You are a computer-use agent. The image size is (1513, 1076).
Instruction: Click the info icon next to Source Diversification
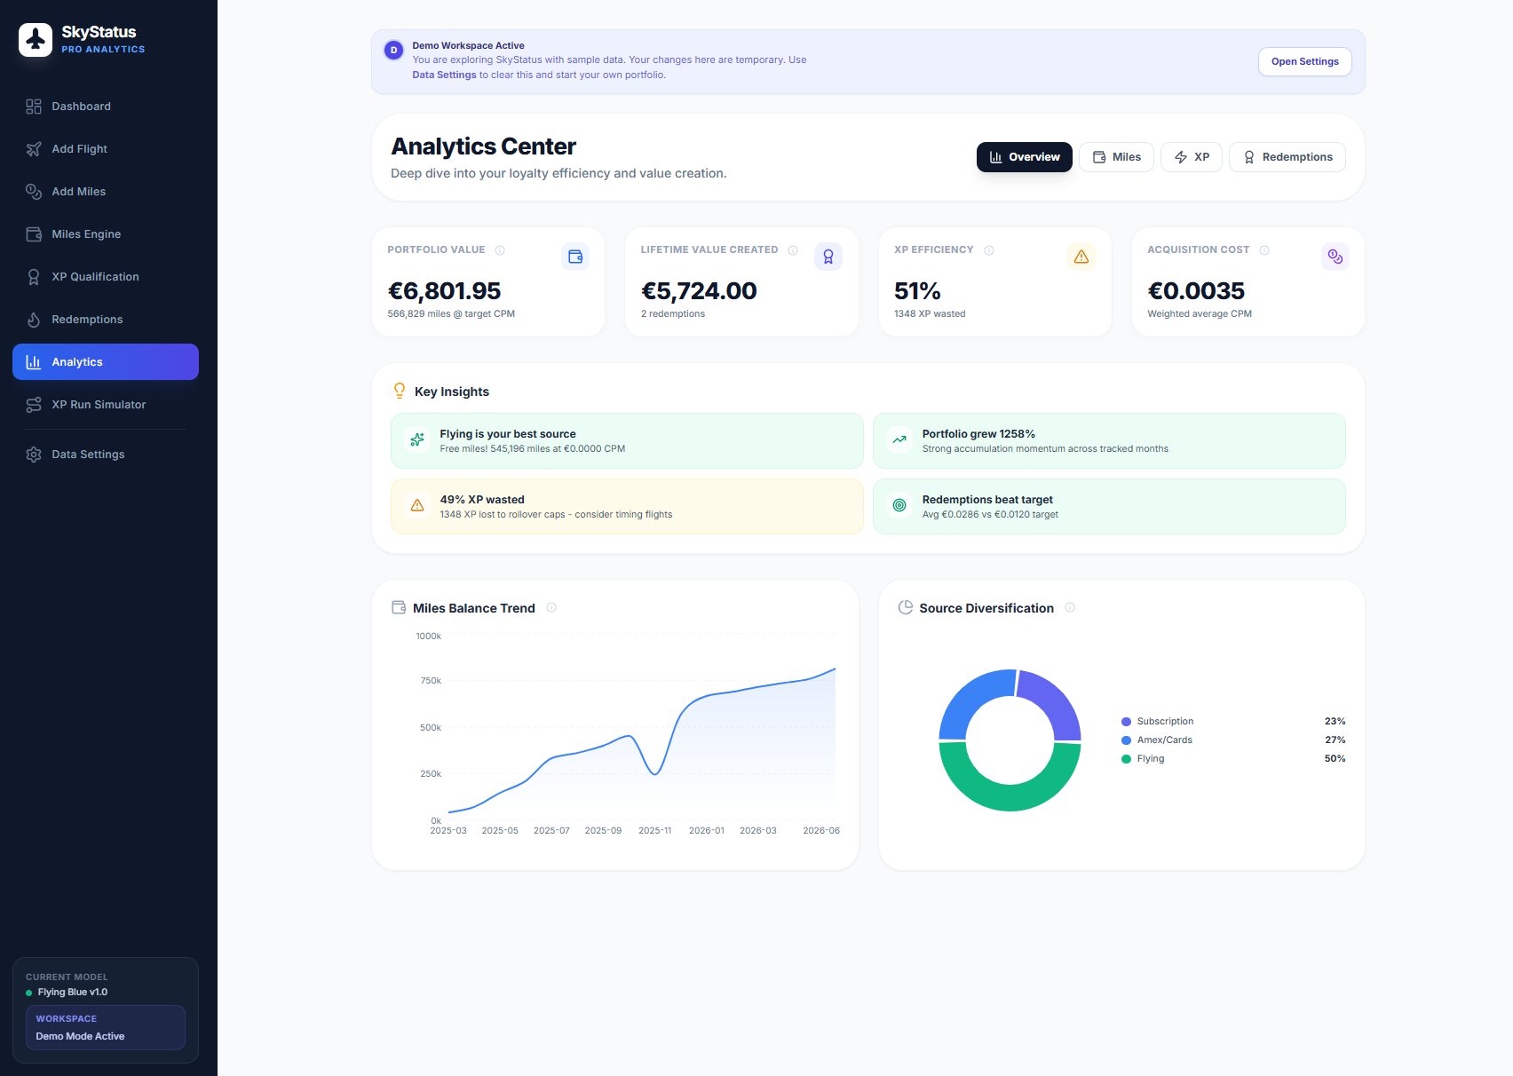coord(1070,608)
